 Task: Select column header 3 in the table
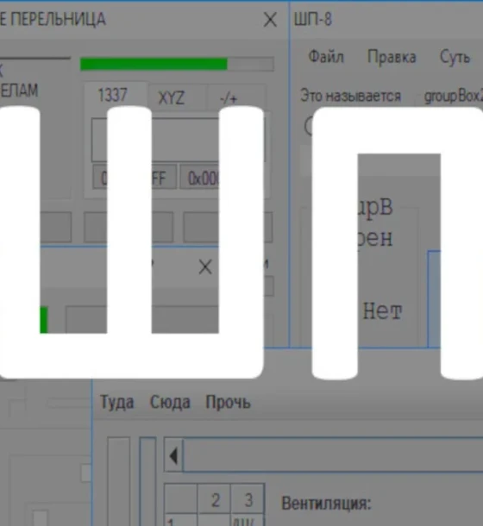[x=248, y=500]
